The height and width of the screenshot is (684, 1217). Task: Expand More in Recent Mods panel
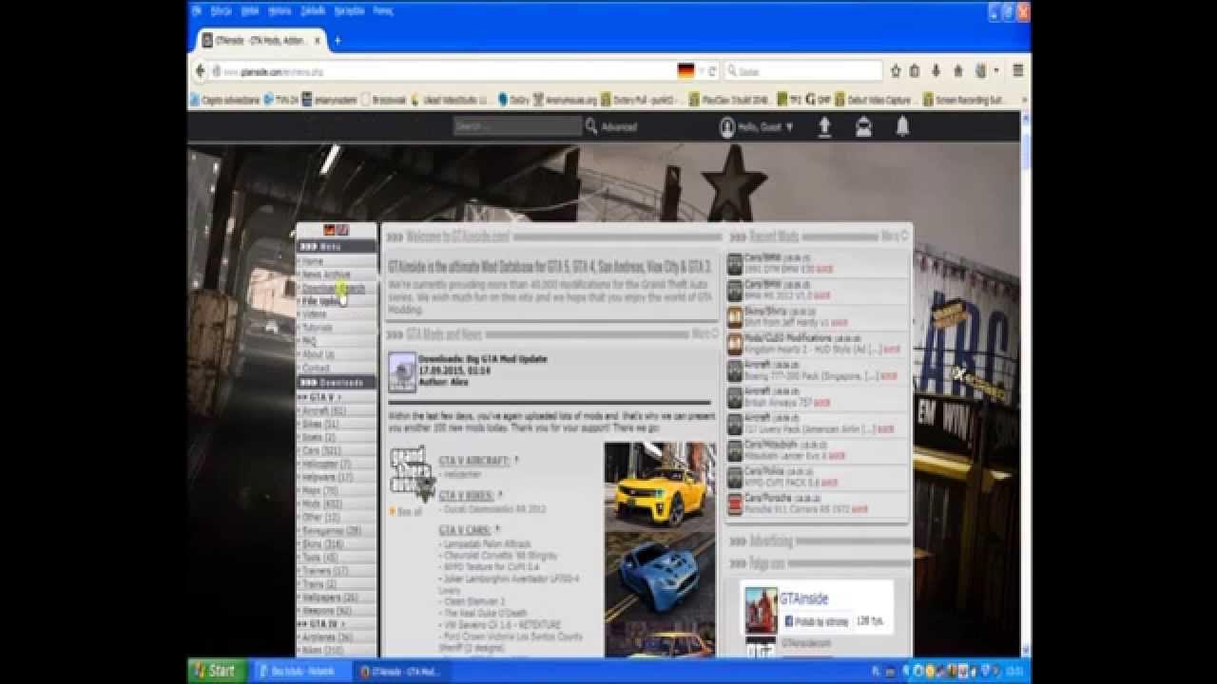click(x=895, y=236)
